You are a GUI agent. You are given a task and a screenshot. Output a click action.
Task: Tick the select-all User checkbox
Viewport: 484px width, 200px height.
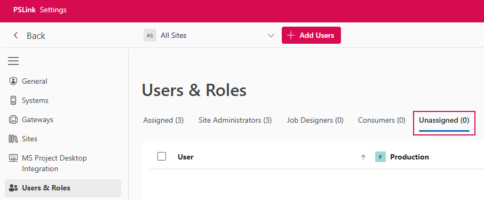coord(162,156)
